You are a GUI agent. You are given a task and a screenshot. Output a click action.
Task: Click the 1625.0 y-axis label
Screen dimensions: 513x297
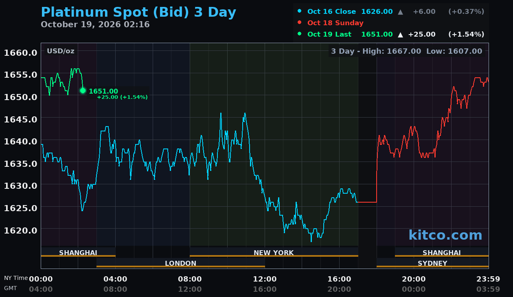20,208
